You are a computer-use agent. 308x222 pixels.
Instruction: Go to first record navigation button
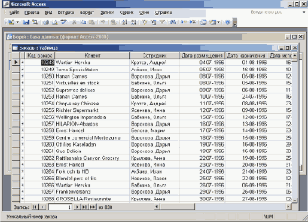pyautogui.click(x=35, y=207)
